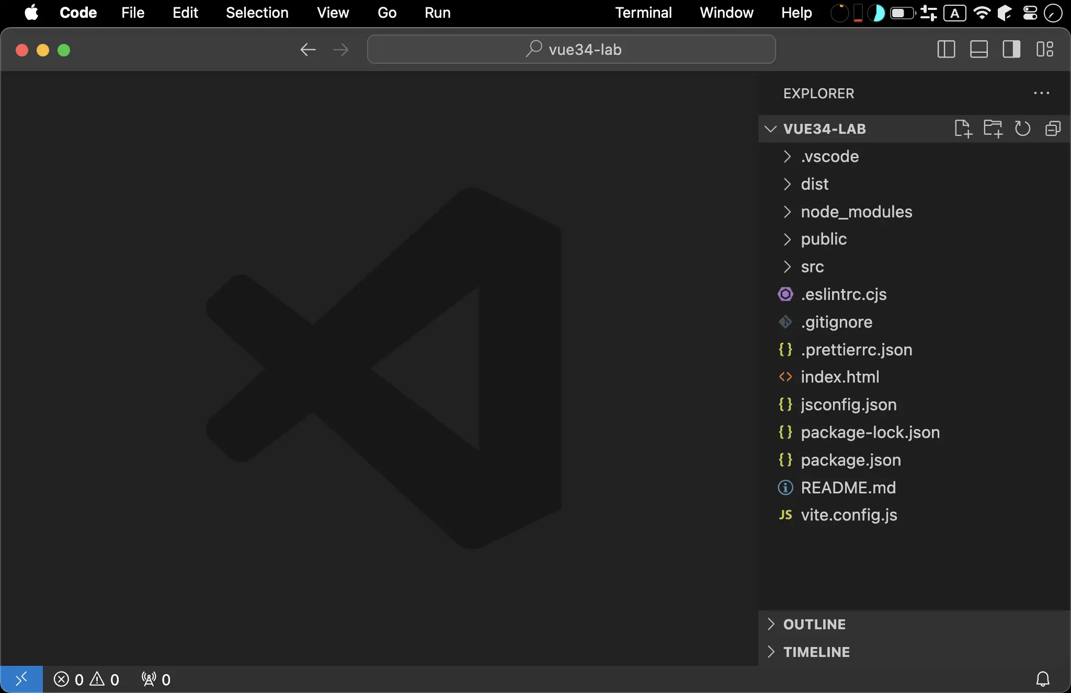The width and height of the screenshot is (1071, 693).
Task: Open the Terminal menu
Action: pos(643,13)
